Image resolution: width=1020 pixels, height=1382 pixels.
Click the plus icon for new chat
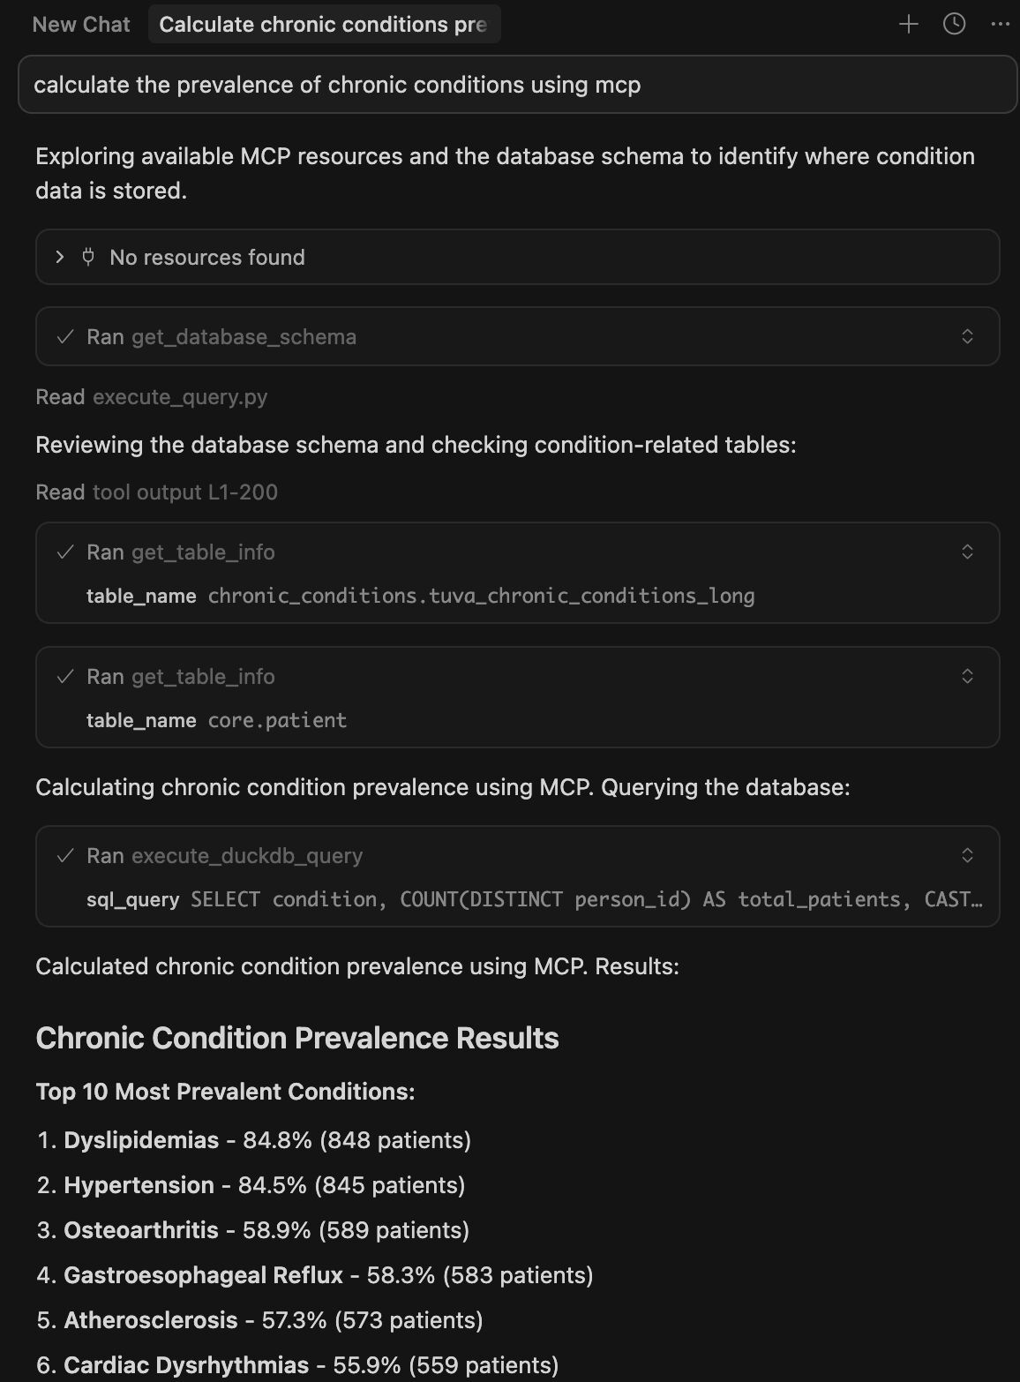[x=908, y=25]
